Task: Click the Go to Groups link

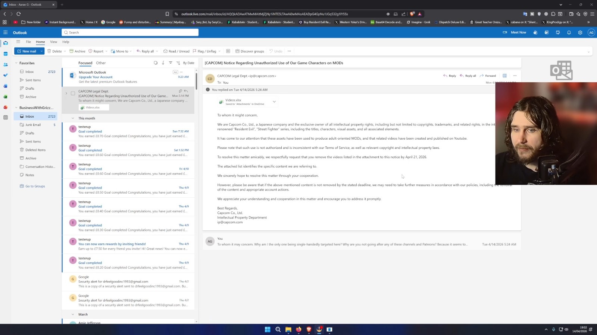Action: click(x=35, y=186)
